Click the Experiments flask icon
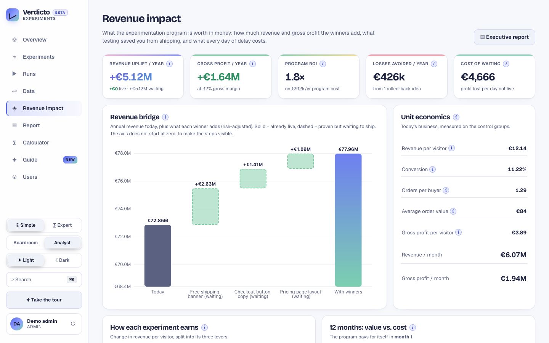The image size is (549, 343). 14,57
